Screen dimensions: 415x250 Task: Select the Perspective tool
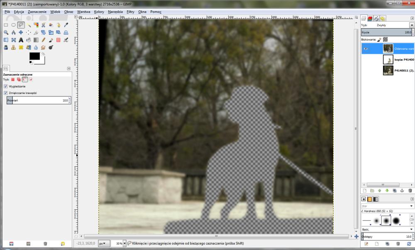pyautogui.click(x=66, y=32)
